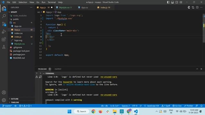Click Spaces: 2 indentation selector
The height and width of the screenshot is (115, 205).
pos(126,106)
